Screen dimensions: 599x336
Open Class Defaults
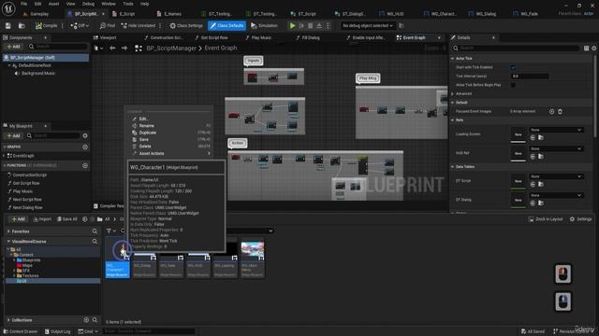(226, 25)
